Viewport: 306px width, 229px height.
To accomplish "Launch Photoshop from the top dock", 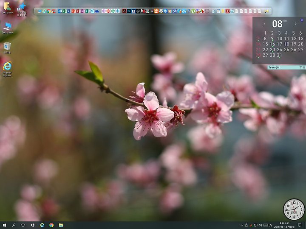I will [x=129, y=11].
